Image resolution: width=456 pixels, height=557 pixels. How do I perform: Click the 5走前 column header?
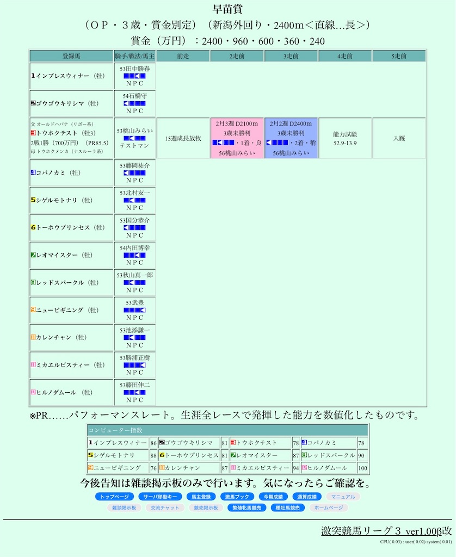click(x=399, y=56)
